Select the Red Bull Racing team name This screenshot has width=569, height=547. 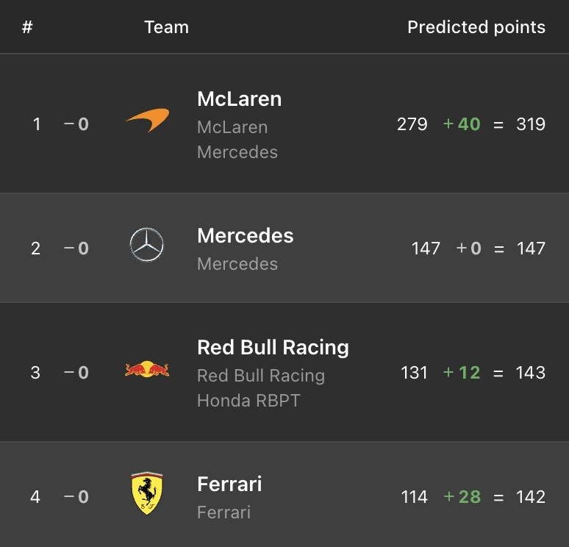pyautogui.click(x=273, y=347)
